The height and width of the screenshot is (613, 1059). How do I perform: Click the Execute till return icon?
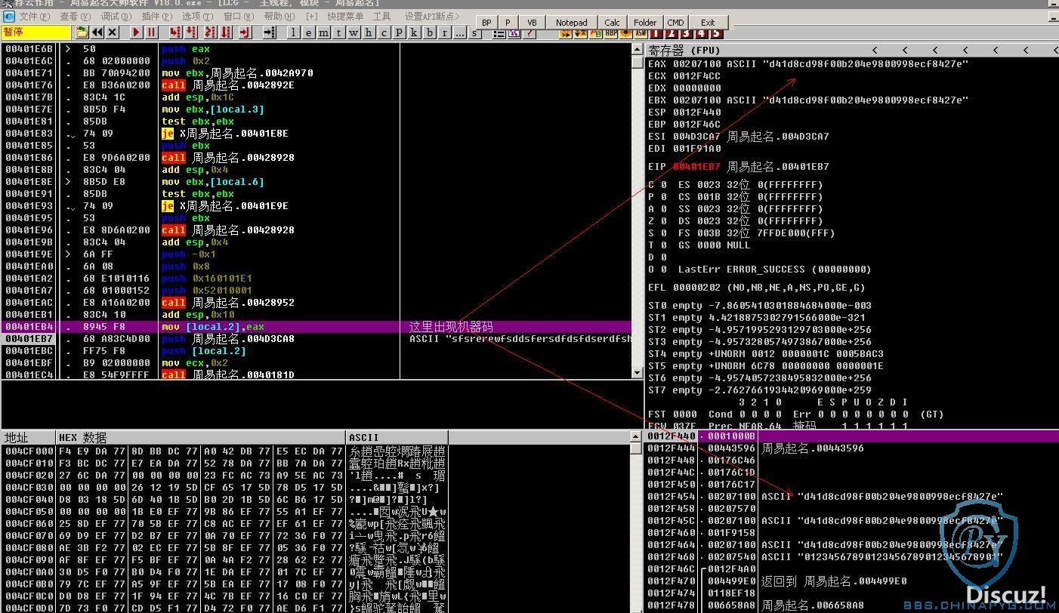(245, 32)
